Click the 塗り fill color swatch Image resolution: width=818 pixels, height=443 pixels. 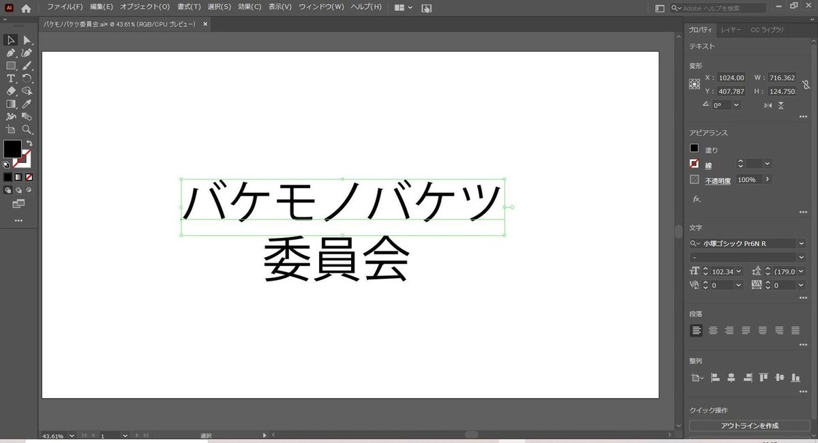[x=695, y=148]
